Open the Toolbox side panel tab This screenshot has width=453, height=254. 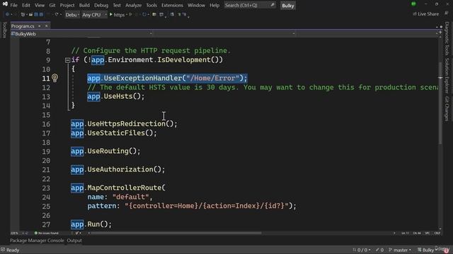tap(4, 30)
